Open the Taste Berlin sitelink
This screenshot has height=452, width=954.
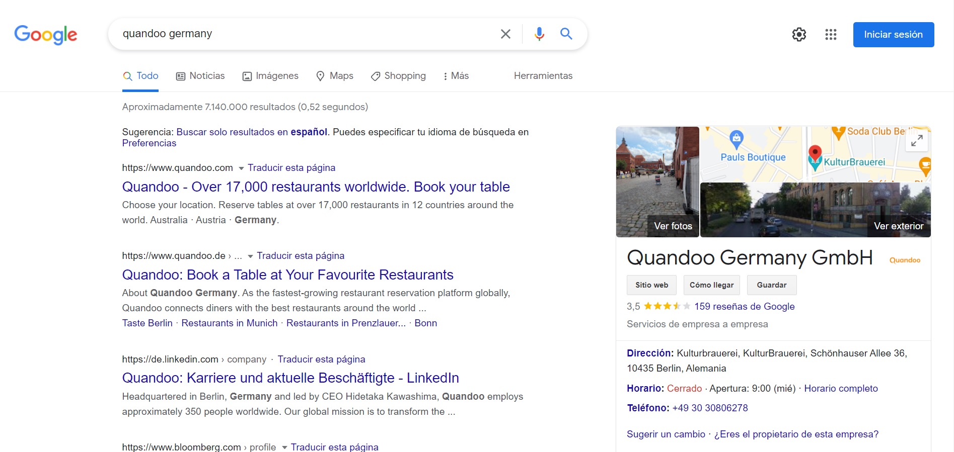[147, 323]
